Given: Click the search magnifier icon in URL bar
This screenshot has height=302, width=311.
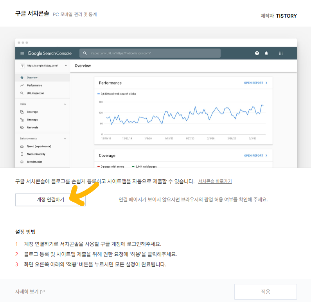Looking at the screenshot, I should coord(85,53).
